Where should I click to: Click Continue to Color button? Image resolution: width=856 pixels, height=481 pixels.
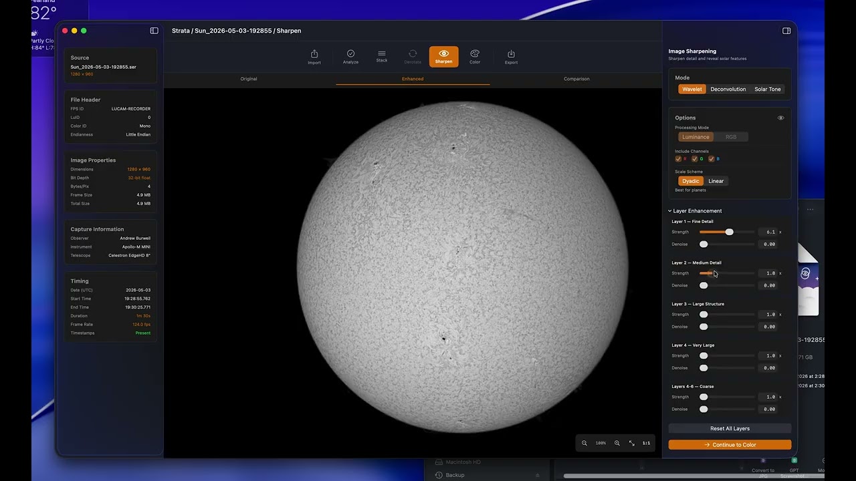coord(730,445)
